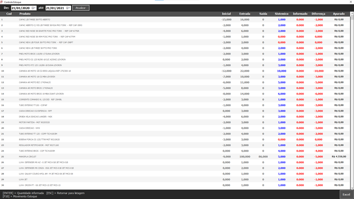
Task: Select the LUVA JET row
Action: coord(175,180)
